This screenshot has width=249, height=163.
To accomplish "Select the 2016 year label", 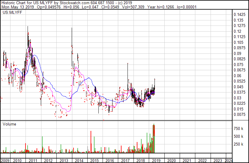I will click(x=110, y=161).
